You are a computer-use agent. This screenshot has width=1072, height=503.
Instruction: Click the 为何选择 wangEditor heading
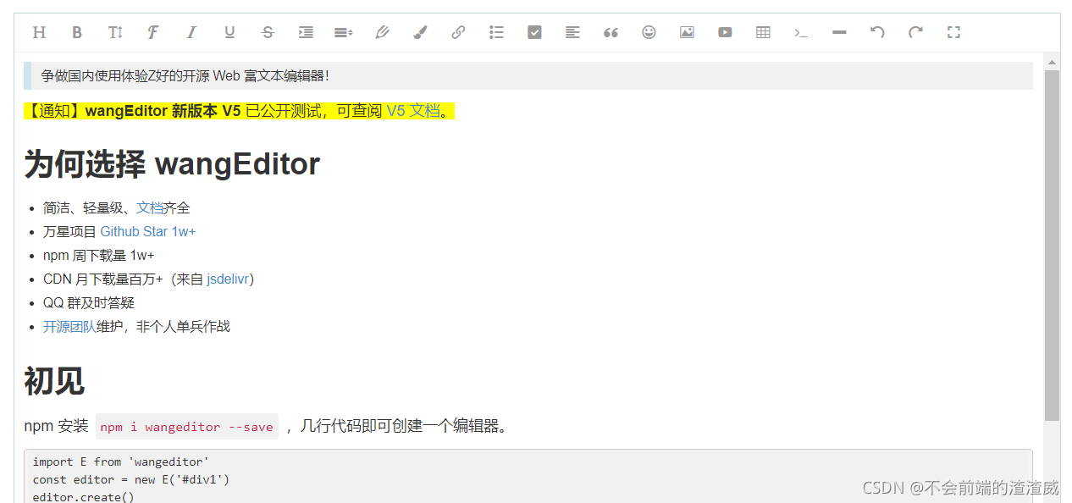[172, 163]
